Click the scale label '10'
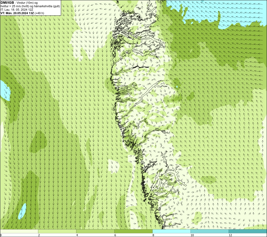267x237 pixels. click(x=192, y=235)
